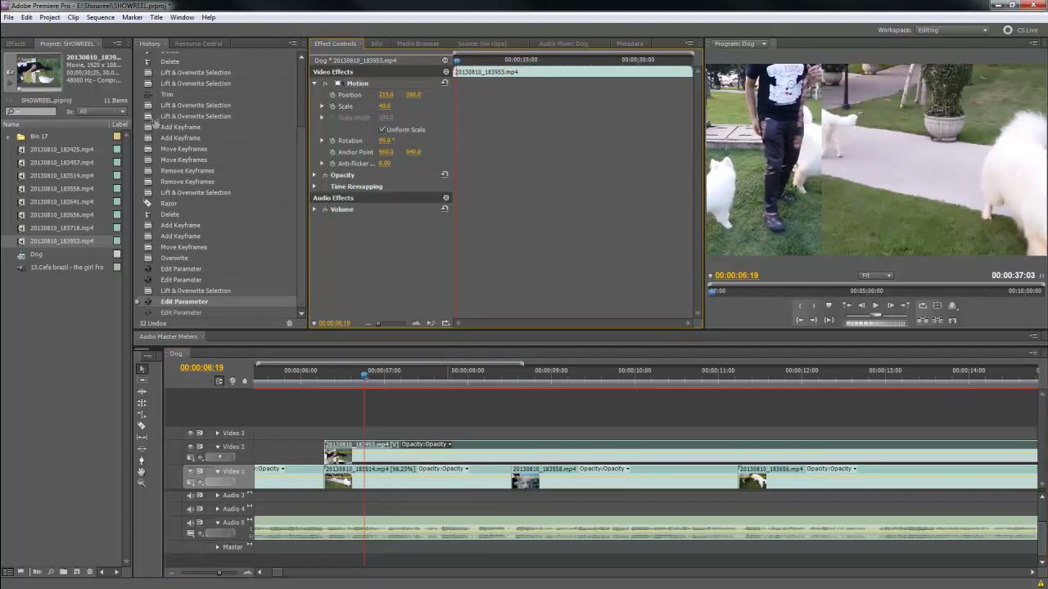
Task: Open the Marker menu
Action: pos(132,17)
